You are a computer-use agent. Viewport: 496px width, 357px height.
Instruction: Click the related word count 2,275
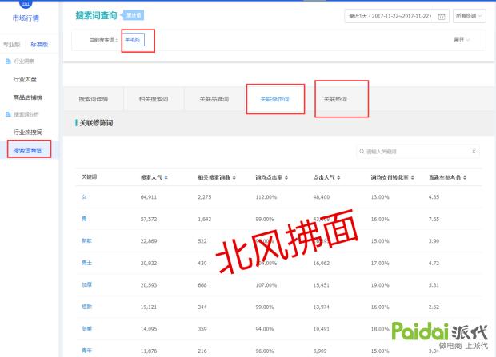[205, 197]
